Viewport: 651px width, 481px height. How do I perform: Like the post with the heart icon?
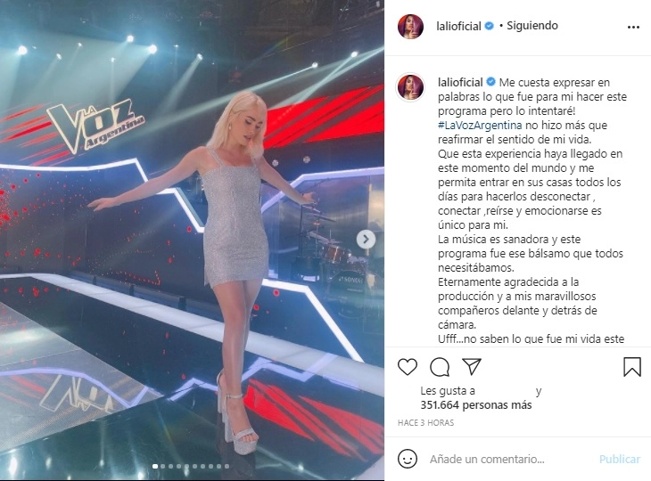[x=408, y=367]
